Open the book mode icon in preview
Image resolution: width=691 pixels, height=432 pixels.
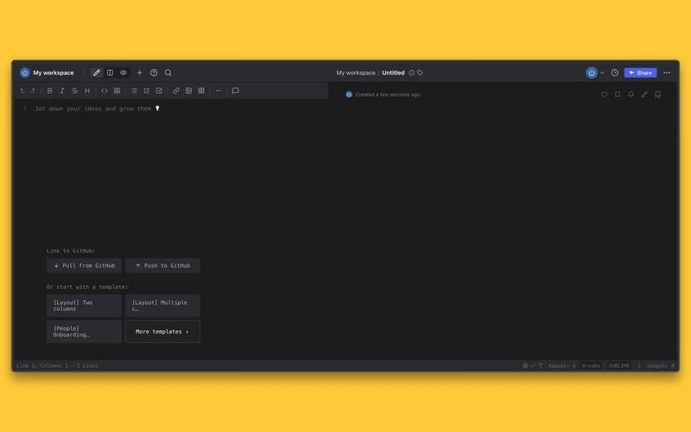point(657,94)
